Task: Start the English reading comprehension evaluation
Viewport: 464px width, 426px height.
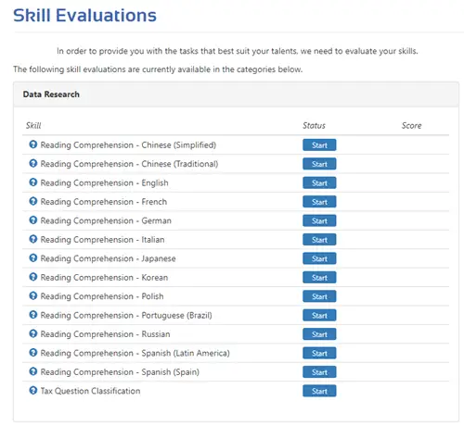Action: (x=319, y=182)
